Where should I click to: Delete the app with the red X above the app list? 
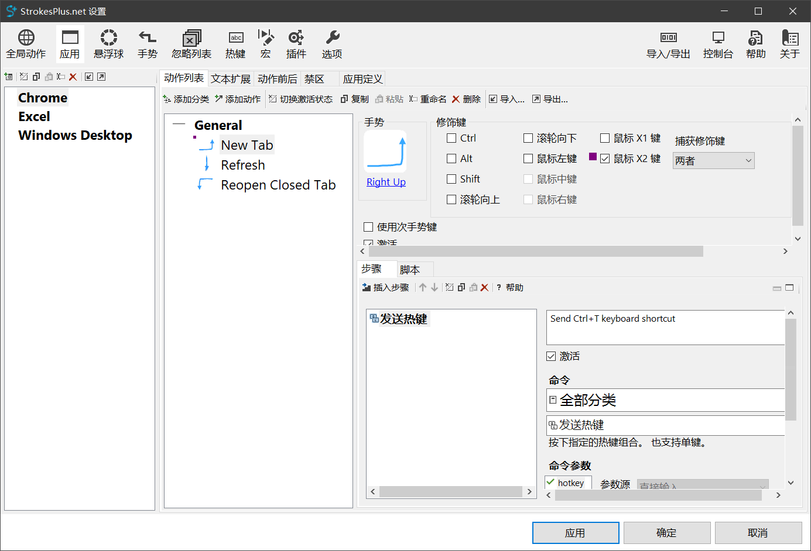point(73,77)
